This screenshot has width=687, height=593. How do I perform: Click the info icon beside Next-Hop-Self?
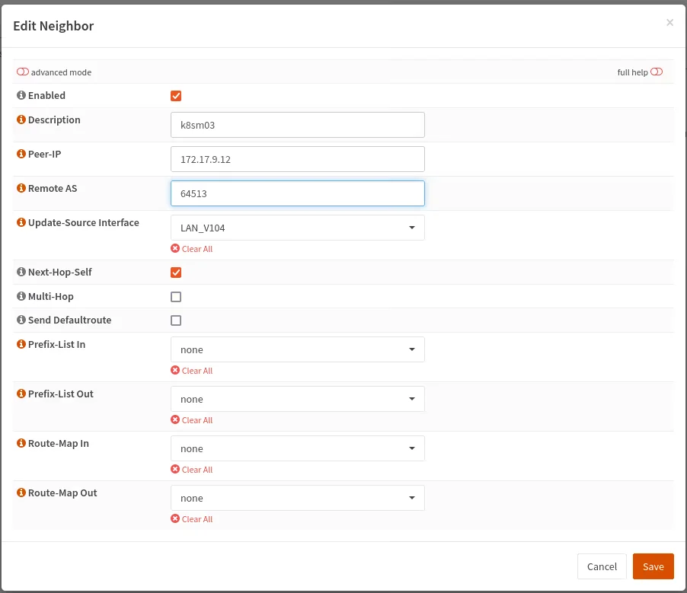click(x=21, y=273)
